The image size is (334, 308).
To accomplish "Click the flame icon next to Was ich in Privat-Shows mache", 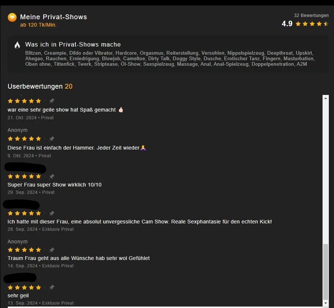I will [17, 45].
